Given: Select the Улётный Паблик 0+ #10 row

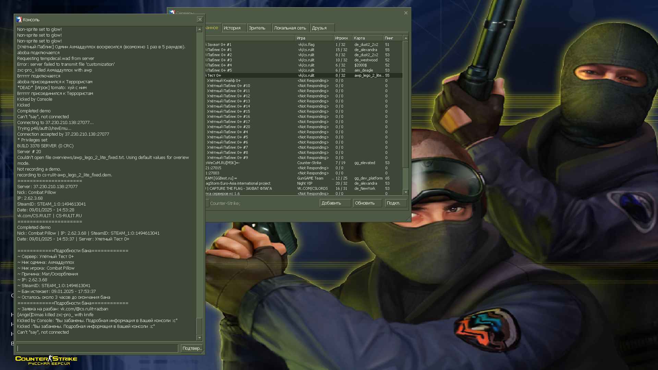Looking at the screenshot, I should coord(304,86).
